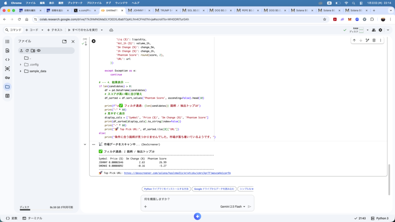This screenshot has width=395, height=222.
Task: Upload a file to session storage
Action: [21, 50]
